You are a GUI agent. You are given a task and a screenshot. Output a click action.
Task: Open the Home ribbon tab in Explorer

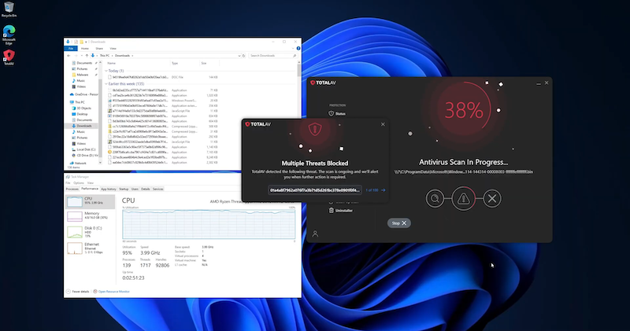tap(85, 49)
